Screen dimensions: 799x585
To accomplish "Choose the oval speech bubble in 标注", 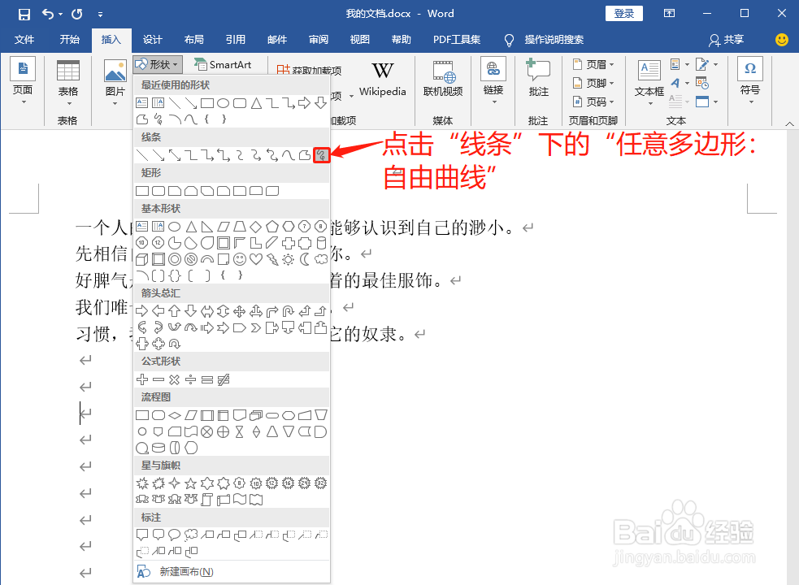I will [174, 535].
